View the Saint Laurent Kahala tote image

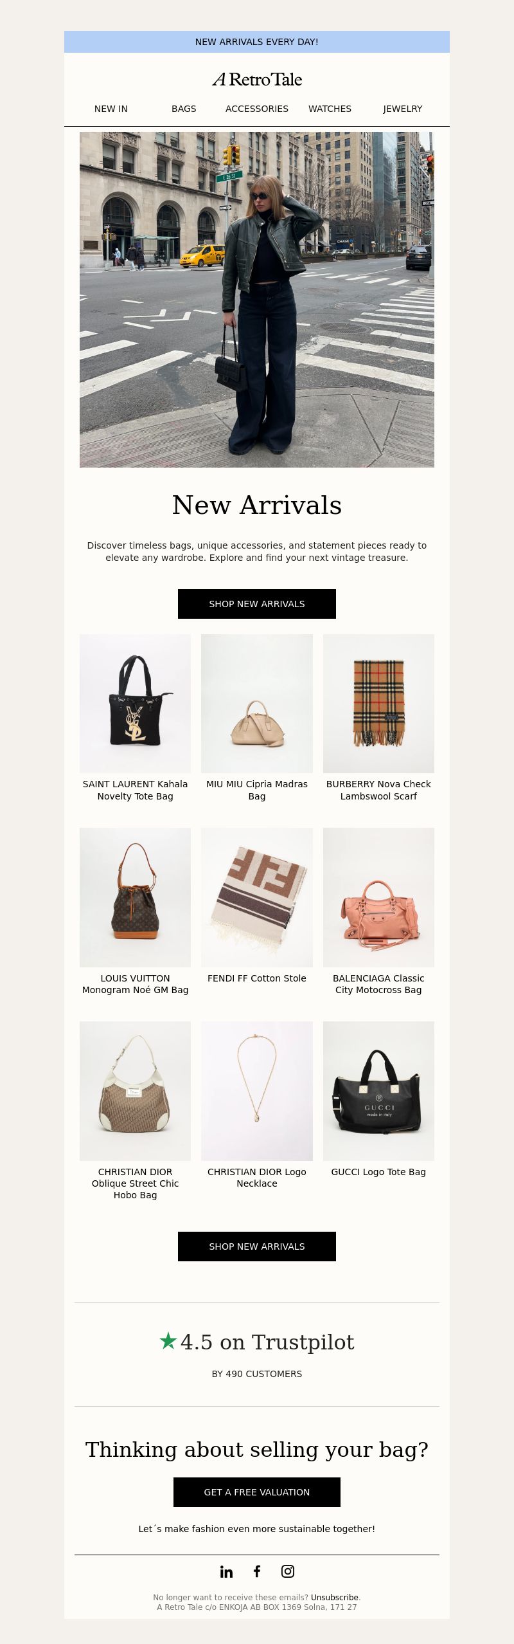coord(135,704)
